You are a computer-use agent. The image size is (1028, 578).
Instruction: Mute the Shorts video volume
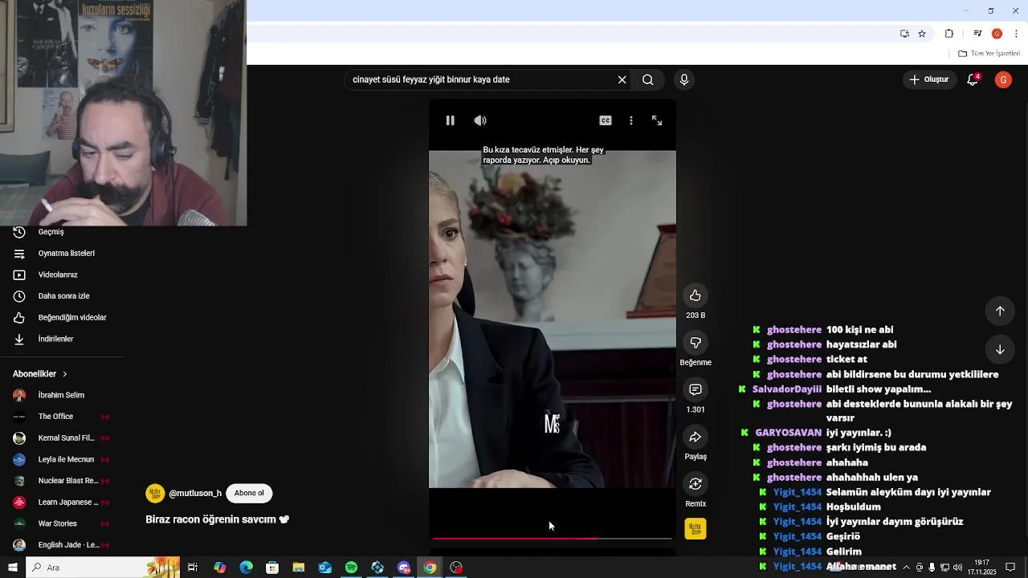[480, 120]
